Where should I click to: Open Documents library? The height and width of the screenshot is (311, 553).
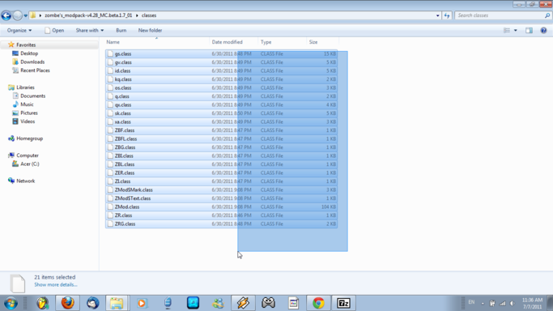[x=32, y=96]
